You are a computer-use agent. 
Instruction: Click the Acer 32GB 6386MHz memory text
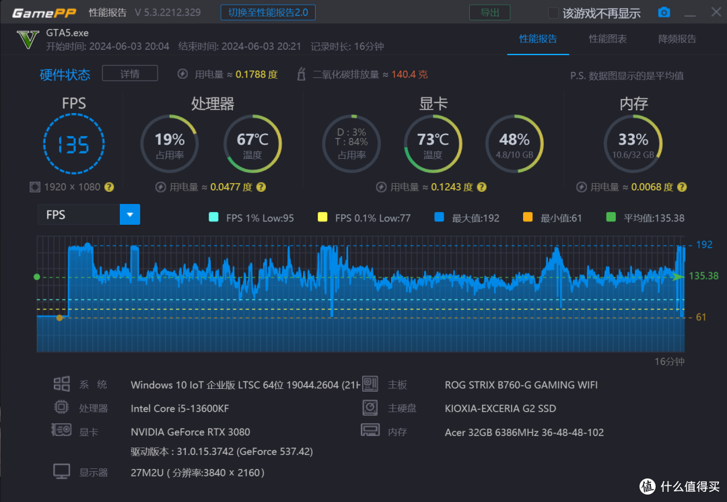point(524,433)
